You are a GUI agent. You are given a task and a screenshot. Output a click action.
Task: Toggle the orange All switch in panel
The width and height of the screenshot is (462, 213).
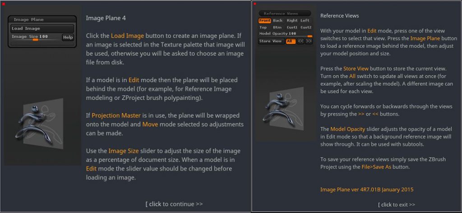click(291, 41)
